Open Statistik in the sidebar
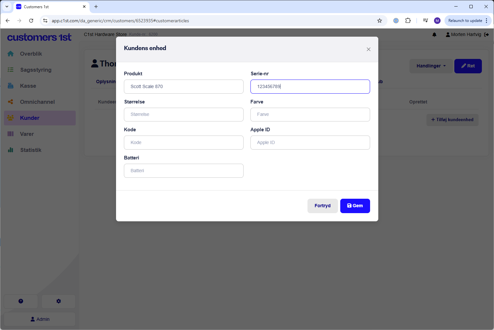Screen dimensions: 494x330 pyautogui.click(x=40, y=150)
